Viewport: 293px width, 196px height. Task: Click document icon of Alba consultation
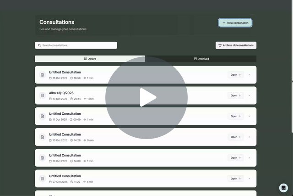coord(43,95)
